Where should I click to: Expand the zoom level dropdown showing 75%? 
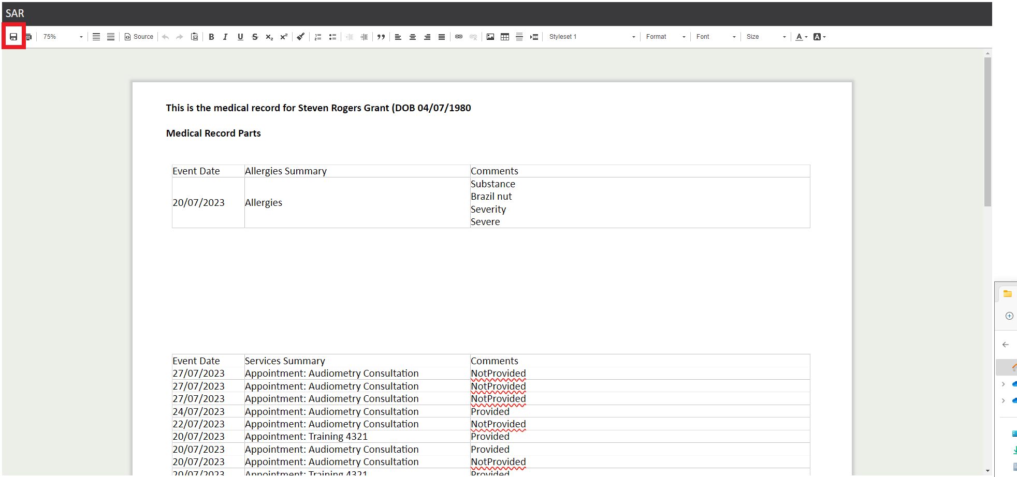81,36
